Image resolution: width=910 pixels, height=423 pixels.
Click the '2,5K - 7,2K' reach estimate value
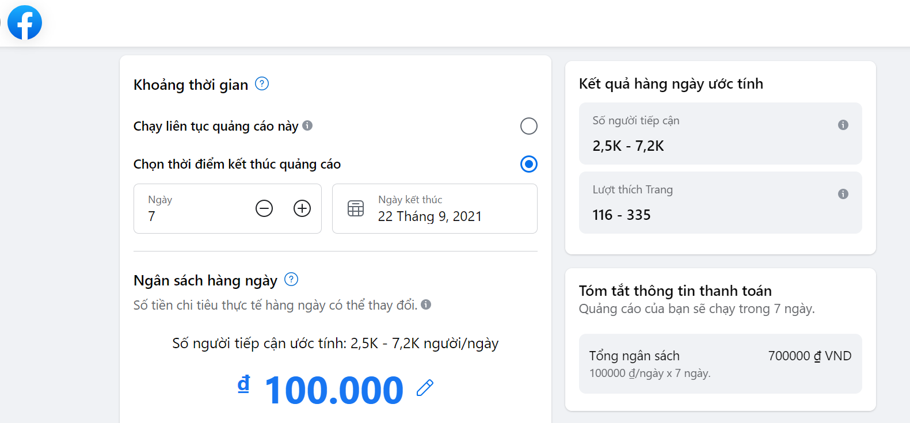click(628, 146)
